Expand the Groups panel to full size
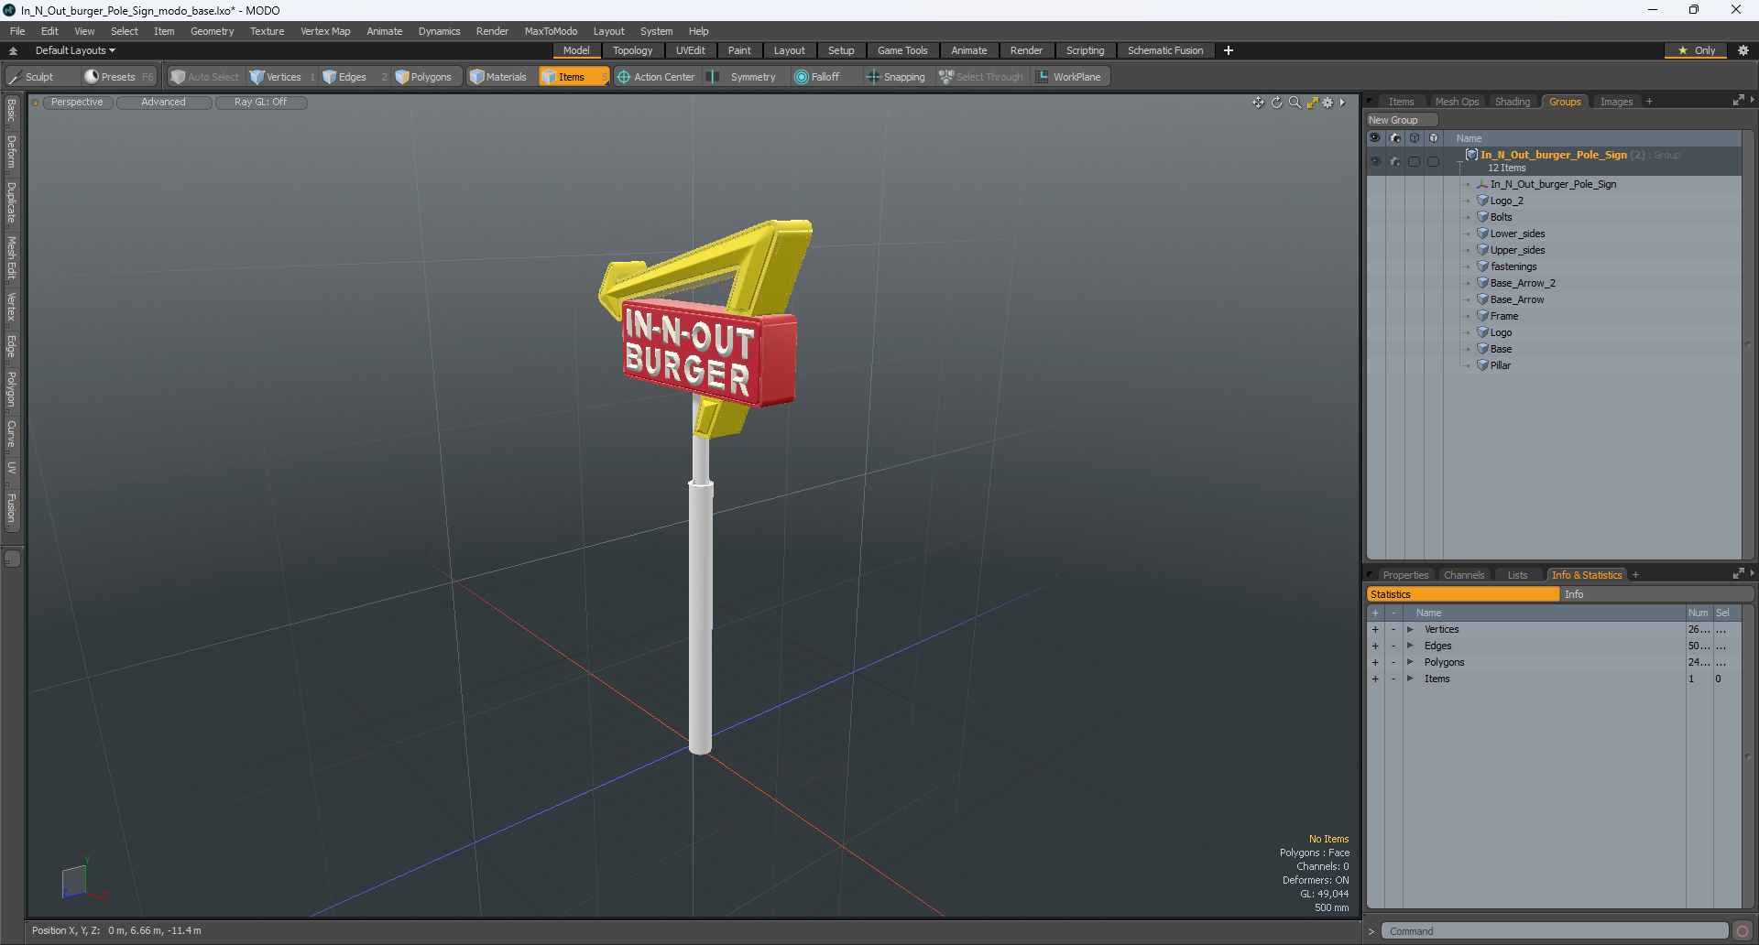This screenshot has height=945, width=1759. click(1738, 101)
